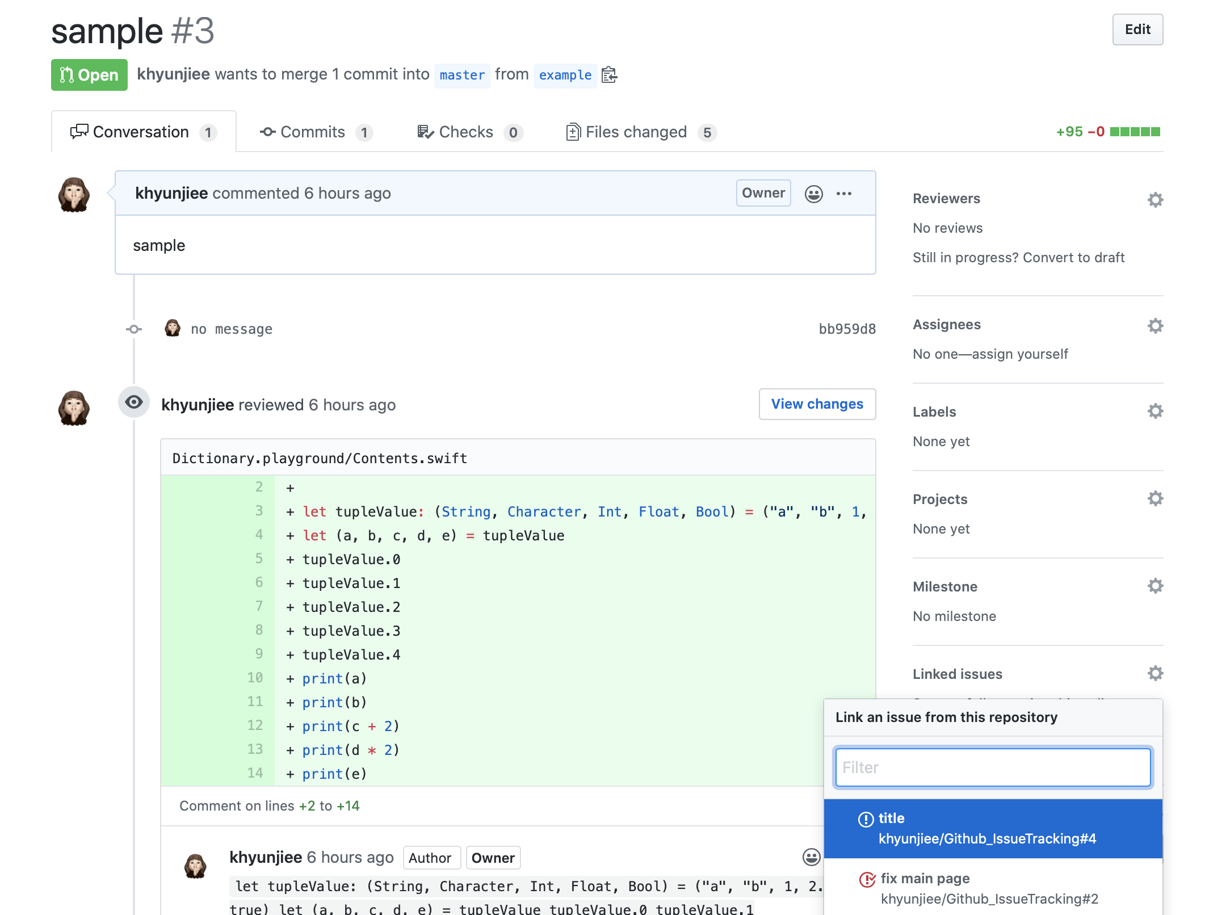This screenshot has height=915, width=1226.
Task: Open Assignees gear settings
Action: click(x=1155, y=325)
